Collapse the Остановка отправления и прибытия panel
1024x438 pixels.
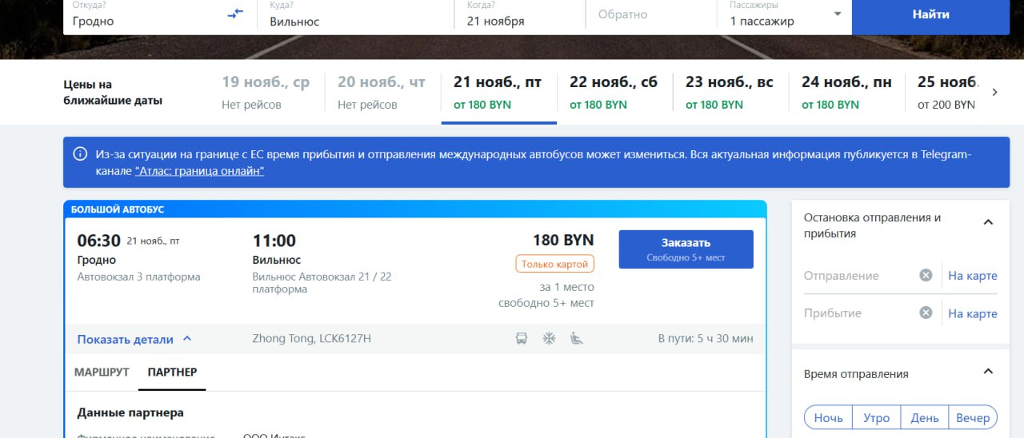[x=988, y=222]
